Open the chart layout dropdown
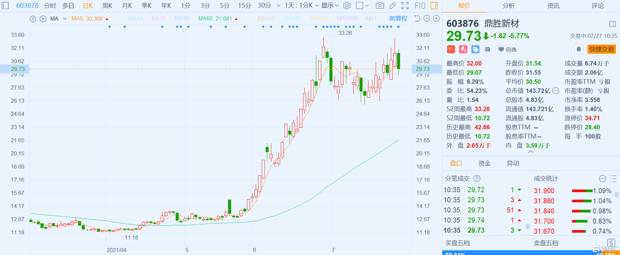Image resolution: width=620 pixels, height=255 pixels. (363, 6)
